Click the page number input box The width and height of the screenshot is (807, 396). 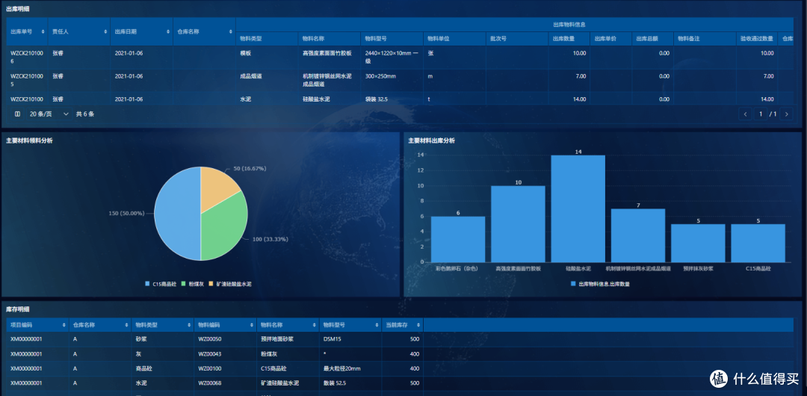(761, 114)
